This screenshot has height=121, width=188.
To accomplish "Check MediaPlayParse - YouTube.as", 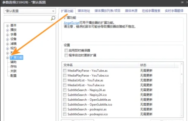I will (65, 71).
